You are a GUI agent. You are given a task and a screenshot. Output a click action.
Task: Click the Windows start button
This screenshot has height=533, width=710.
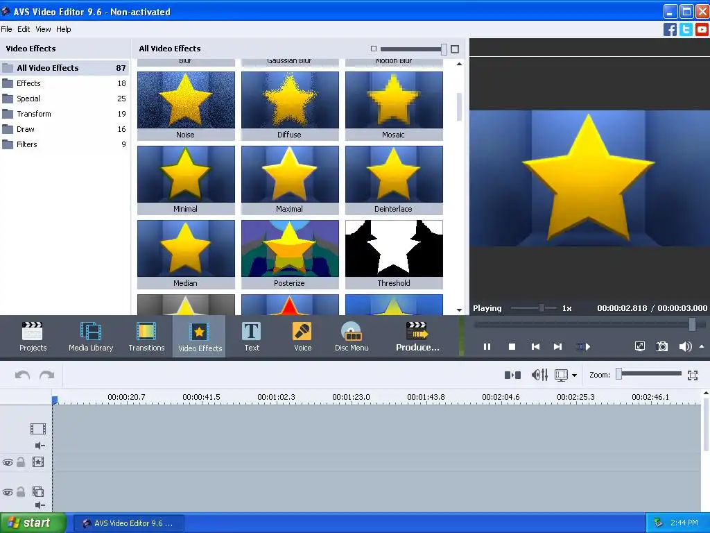click(33, 523)
